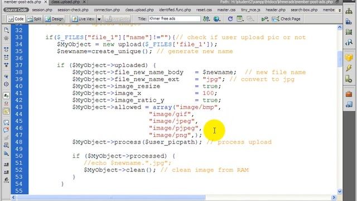Open header.php related file
Screen dimensions: 357x201
tap(276, 10)
